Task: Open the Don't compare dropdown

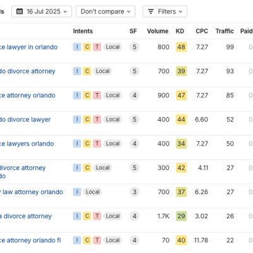Action: 106,11
